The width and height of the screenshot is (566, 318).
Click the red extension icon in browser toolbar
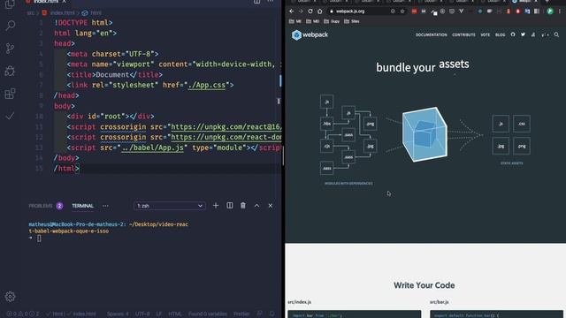[414, 11]
